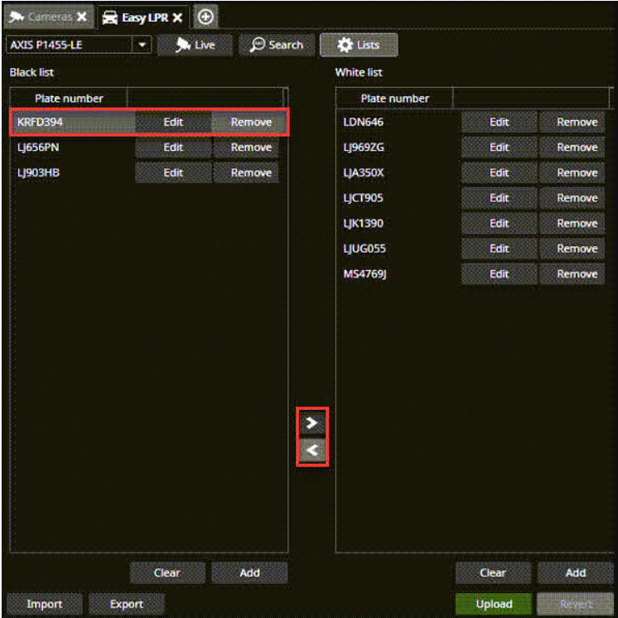
Task: Move plate to black list with left arrow
Action: point(311,451)
